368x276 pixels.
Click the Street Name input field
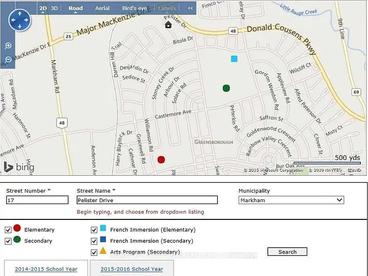click(x=147, y=200)
